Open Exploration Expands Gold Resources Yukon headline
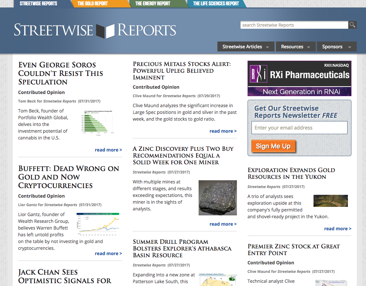Viewport: 366px width, 286px height. (291, 173)
